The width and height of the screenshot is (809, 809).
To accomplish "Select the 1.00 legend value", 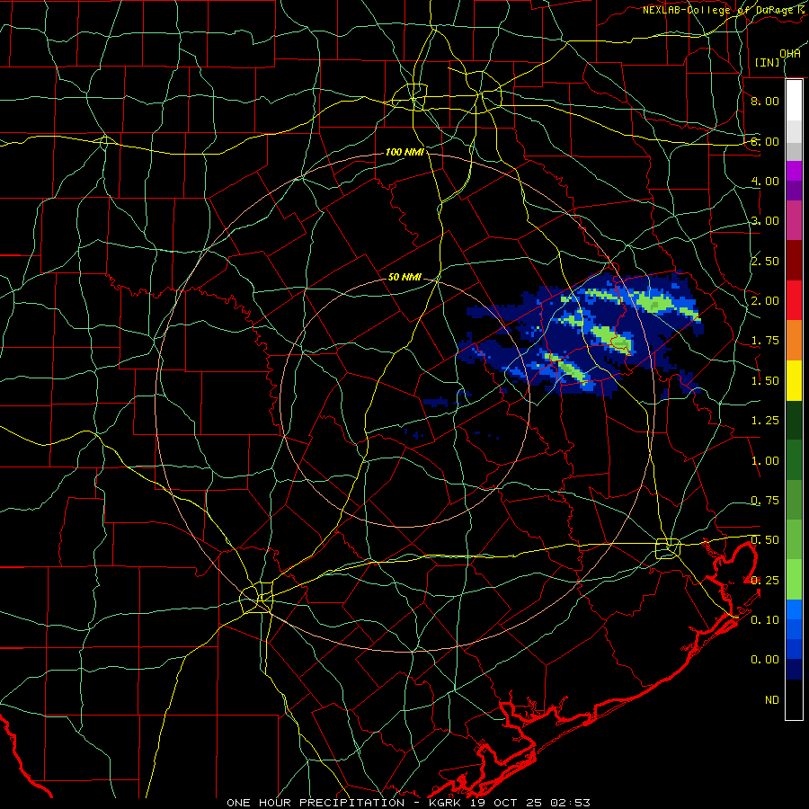I will coord(765,461).
